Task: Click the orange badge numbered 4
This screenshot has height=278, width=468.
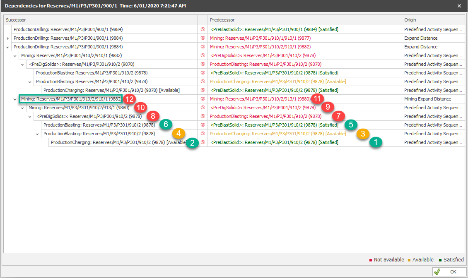Action: pos(179,133)
